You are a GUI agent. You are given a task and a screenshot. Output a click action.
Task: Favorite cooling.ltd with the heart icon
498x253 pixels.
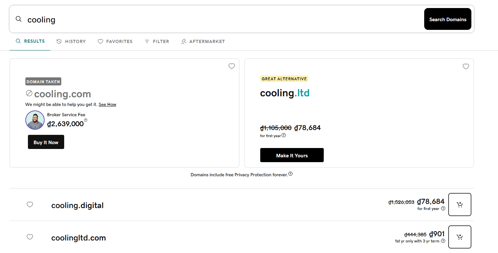(466, 66)
